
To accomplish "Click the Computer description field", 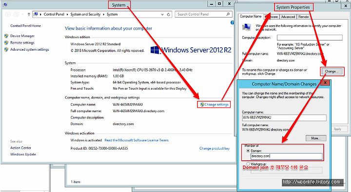I will tap(310, 38).
